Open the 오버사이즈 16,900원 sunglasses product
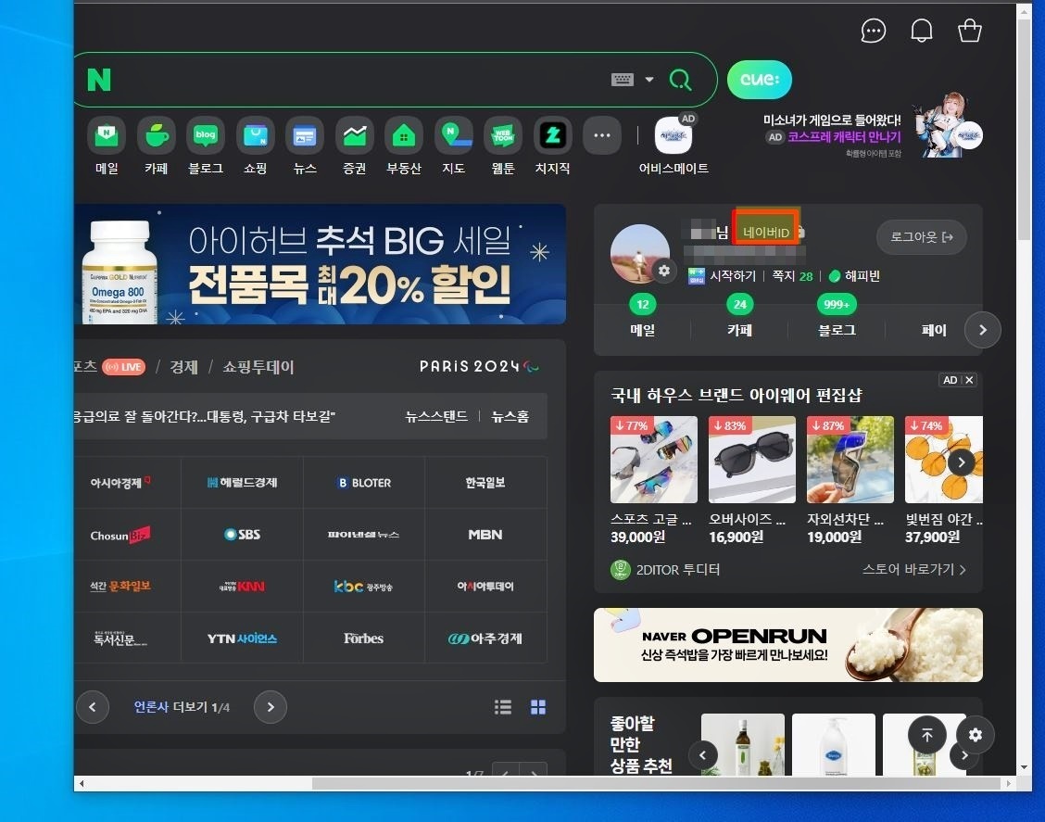 pyautogui.click(x=751, y=480)
